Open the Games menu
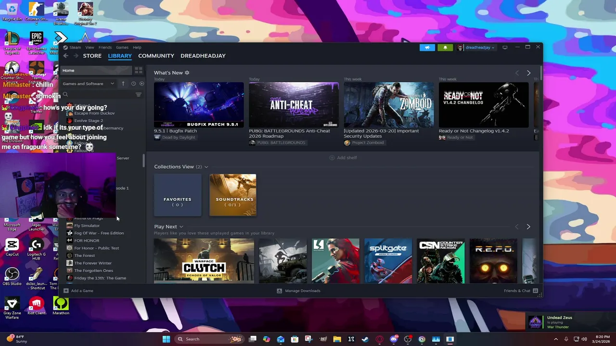The image size is (616, 346). click(x=122, y=48)
